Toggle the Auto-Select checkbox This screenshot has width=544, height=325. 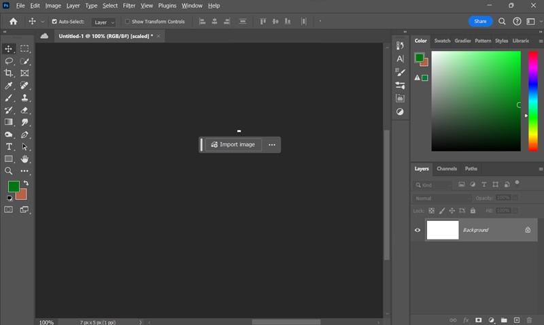pos(54,22)
